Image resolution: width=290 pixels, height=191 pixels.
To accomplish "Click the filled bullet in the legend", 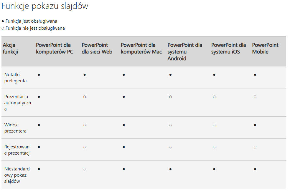I will tap(3, 21).
